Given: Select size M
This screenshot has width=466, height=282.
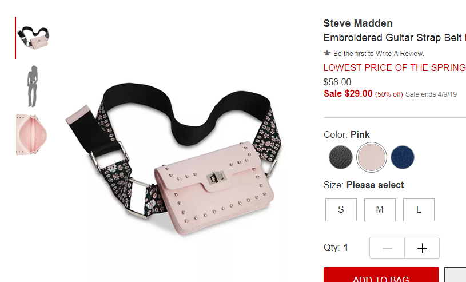Looking at the screenshot, I should click(x=380, y=210).
